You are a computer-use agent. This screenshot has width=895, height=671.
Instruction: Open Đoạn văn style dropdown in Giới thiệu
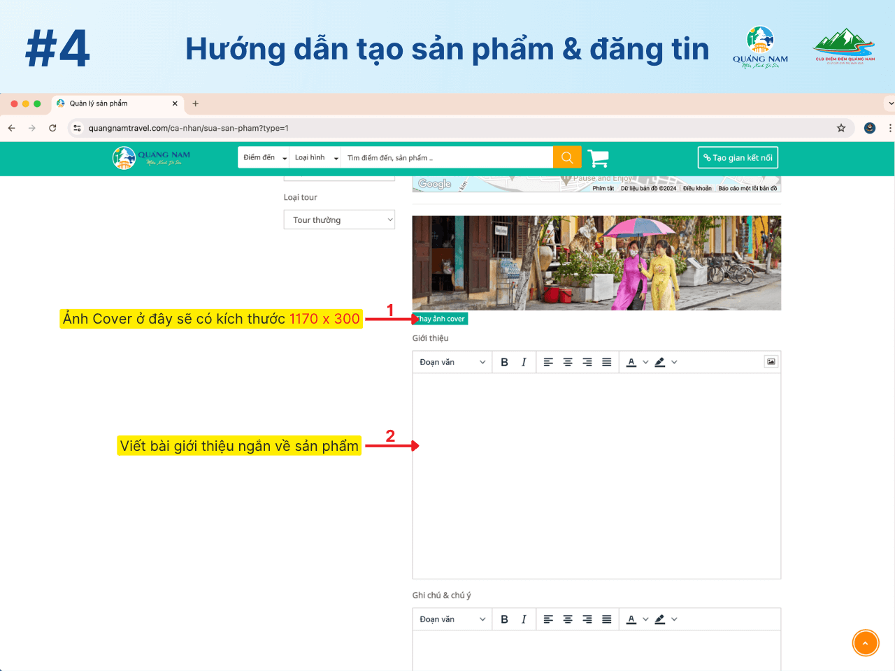452,362
